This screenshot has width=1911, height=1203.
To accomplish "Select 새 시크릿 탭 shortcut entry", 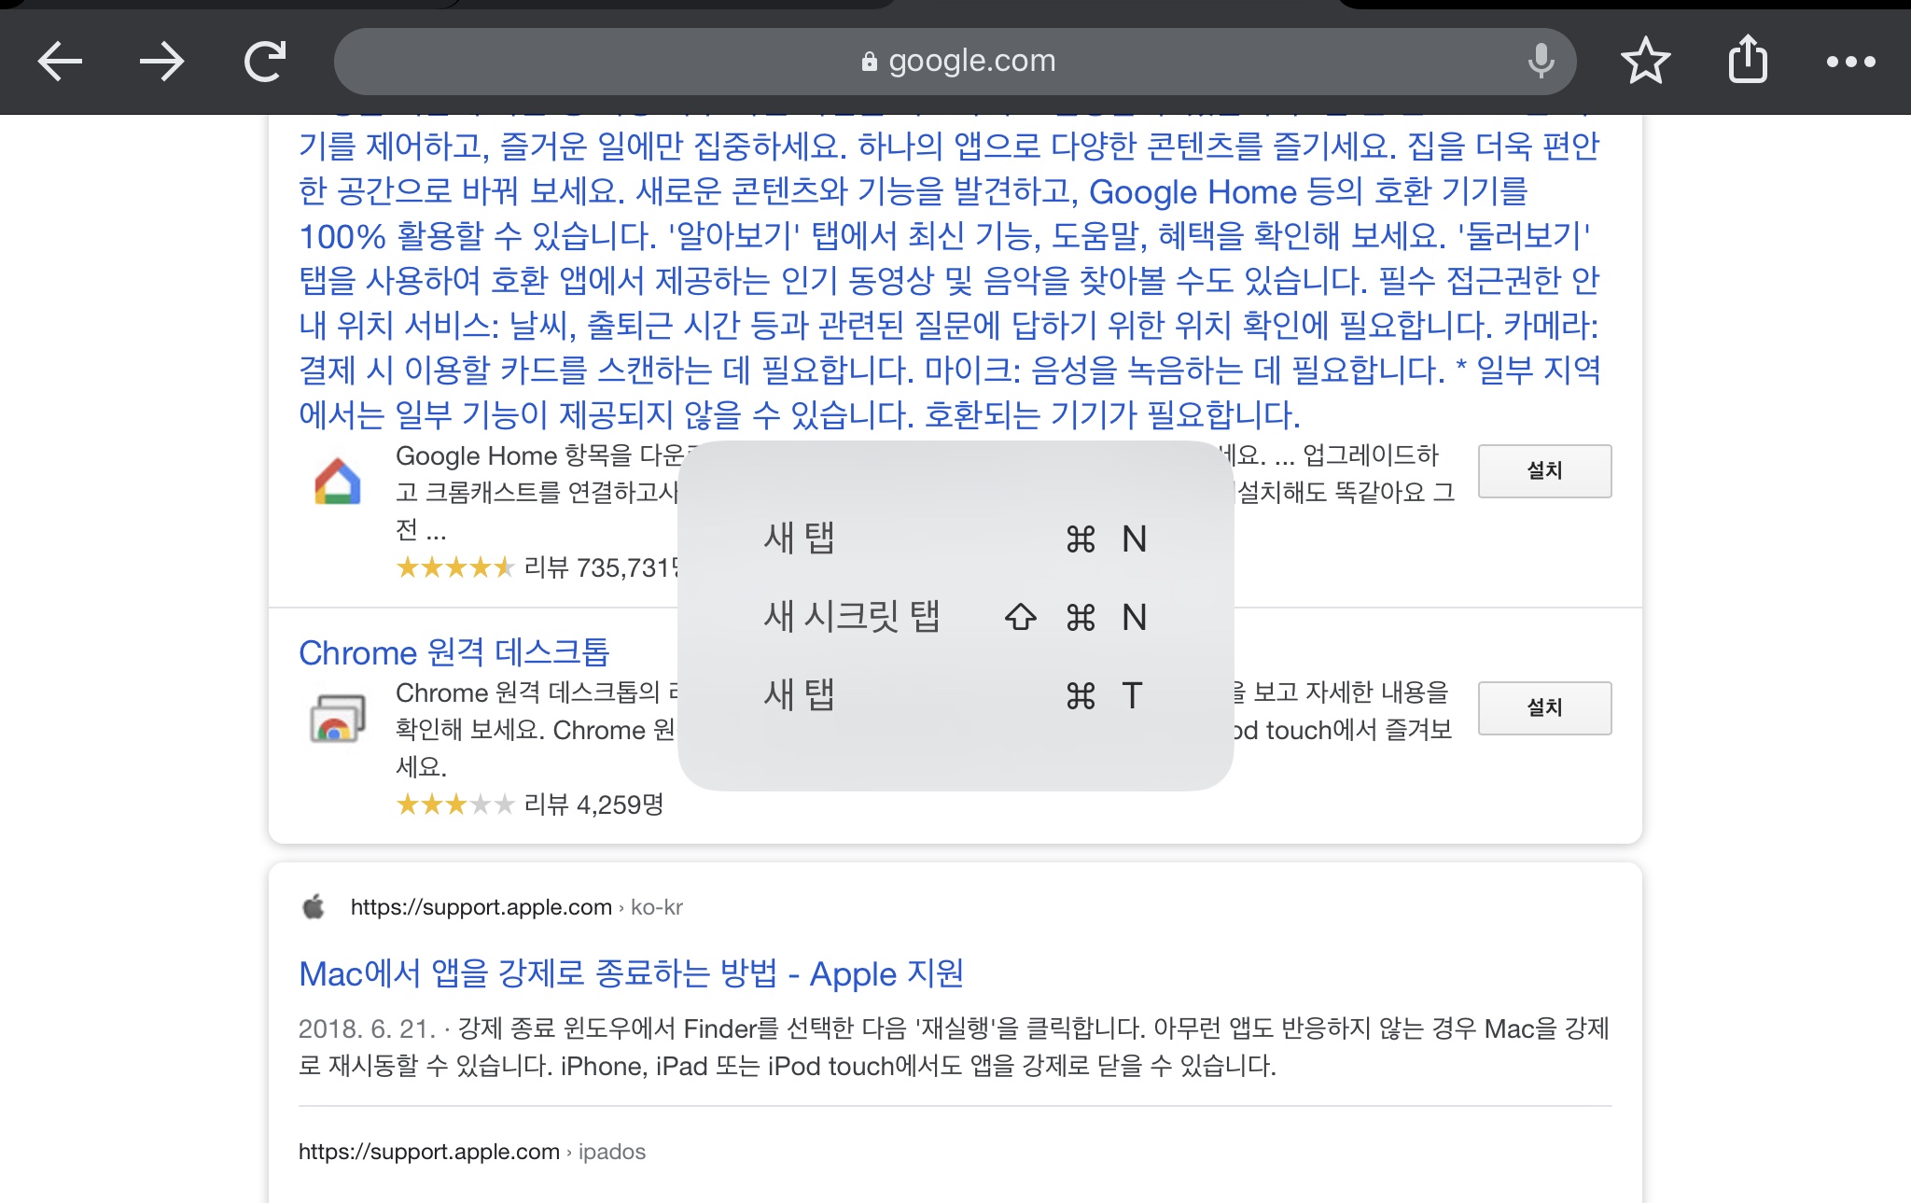I will (x=955, y=617).
